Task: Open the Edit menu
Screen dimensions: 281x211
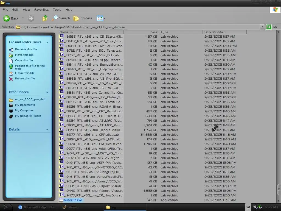Action: click(x=15, y=10)
